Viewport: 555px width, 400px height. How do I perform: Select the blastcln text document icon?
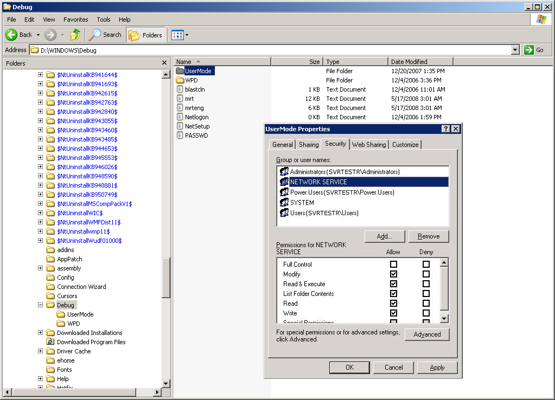tap(180, 89)
